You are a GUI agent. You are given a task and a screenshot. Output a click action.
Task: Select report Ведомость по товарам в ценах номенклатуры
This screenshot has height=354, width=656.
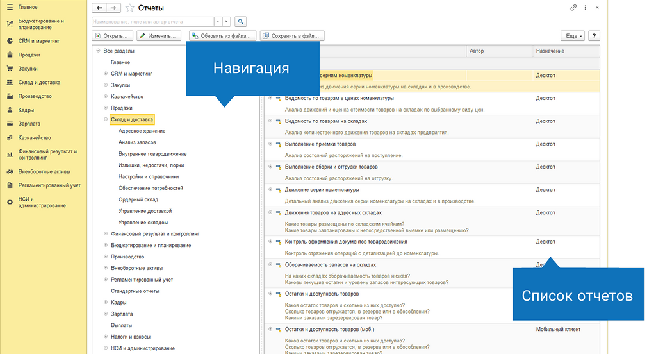pos(340,99)
